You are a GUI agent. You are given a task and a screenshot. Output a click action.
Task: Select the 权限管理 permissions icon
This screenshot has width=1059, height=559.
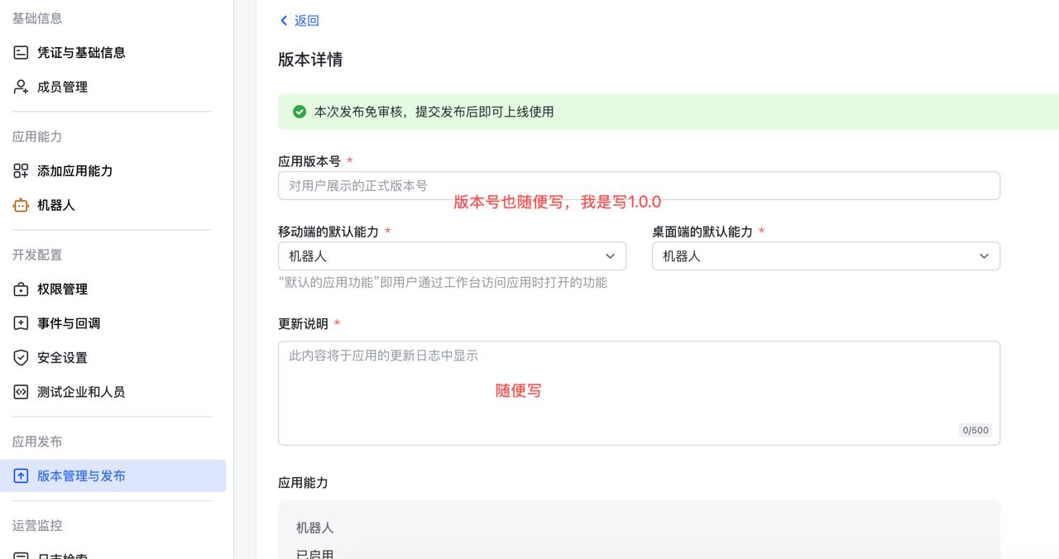(21, 289)
